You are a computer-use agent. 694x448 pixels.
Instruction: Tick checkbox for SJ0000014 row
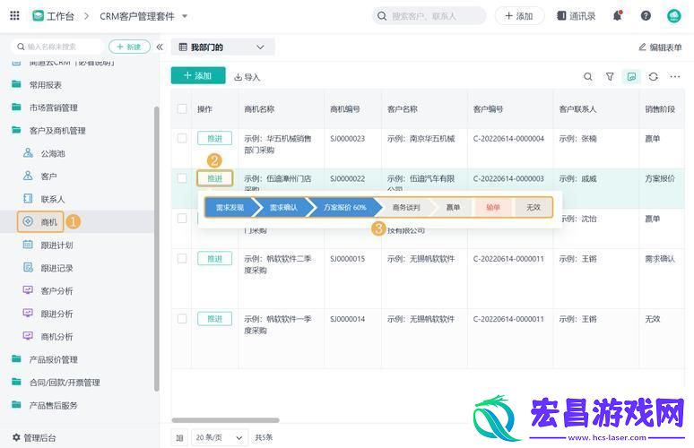point(182,319)
